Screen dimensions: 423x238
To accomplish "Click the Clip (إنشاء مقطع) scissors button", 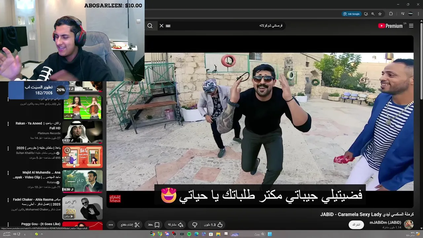I will click(130, 225).
